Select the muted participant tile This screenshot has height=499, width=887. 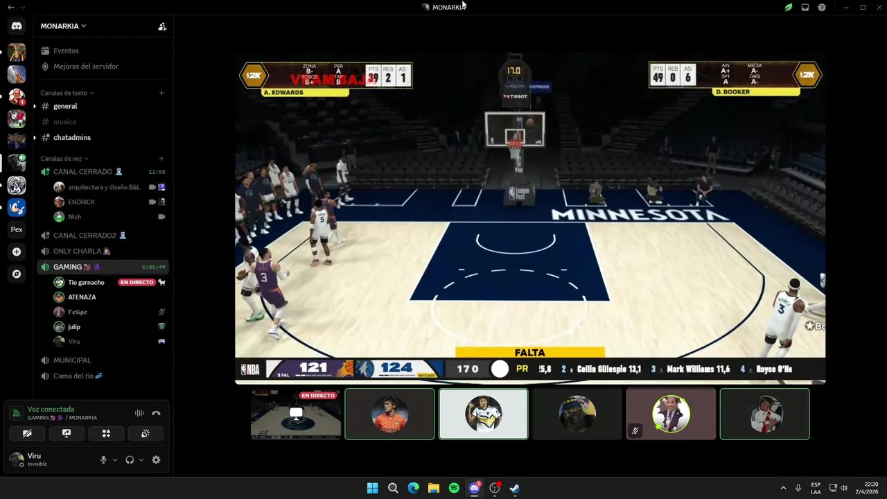coord(671,414)
